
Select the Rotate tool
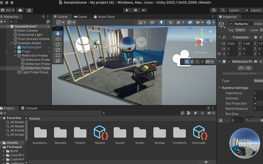(58, 44)
